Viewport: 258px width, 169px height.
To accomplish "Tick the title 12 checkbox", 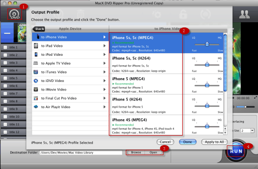I will point(5,132).
